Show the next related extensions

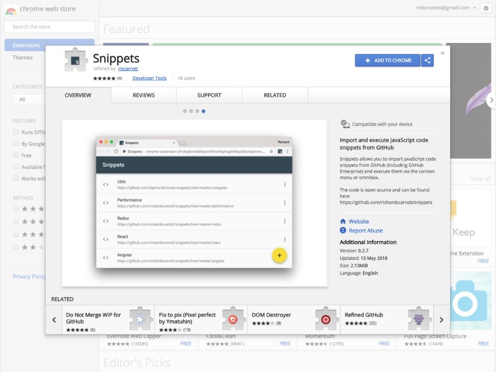point(441,320)
